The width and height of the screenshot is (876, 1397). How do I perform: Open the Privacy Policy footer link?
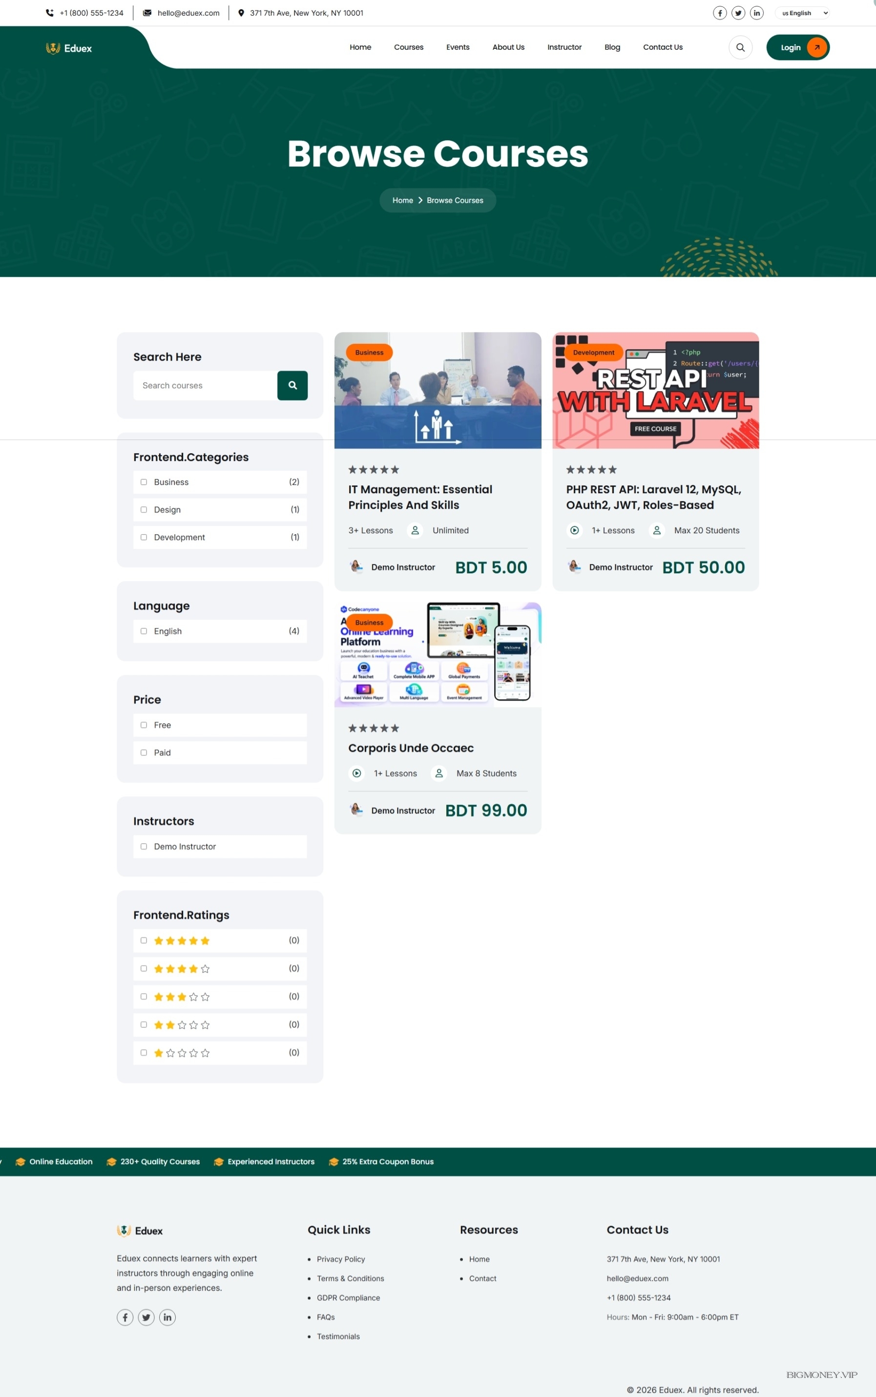[x=341, y=1259]
